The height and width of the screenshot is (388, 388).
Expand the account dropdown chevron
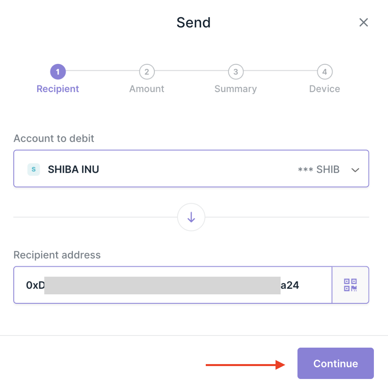point(355,170)
